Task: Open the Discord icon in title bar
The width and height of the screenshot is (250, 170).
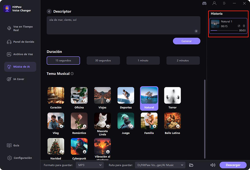Action: tap(204, 3)
